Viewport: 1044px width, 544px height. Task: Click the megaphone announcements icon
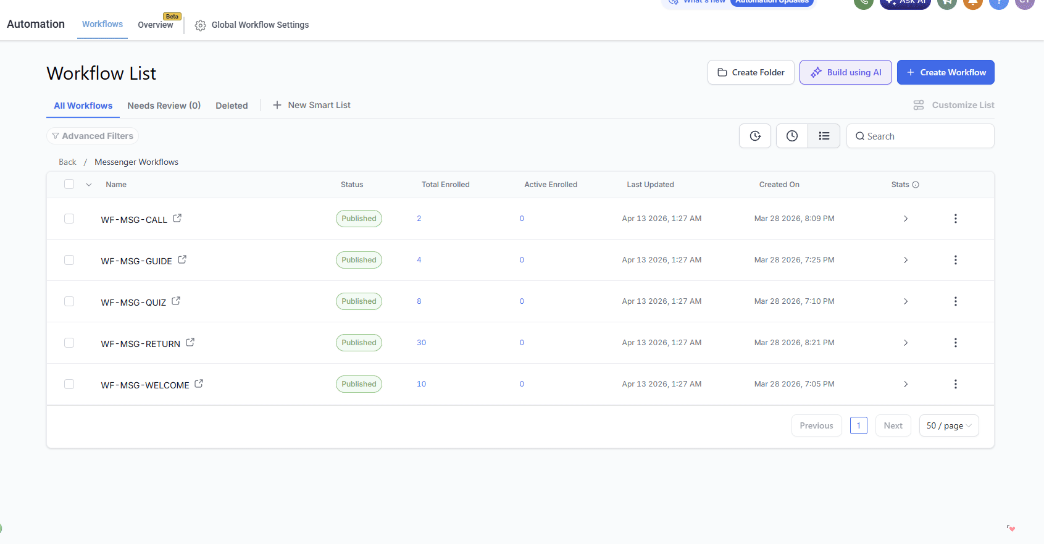pos(947,2)
